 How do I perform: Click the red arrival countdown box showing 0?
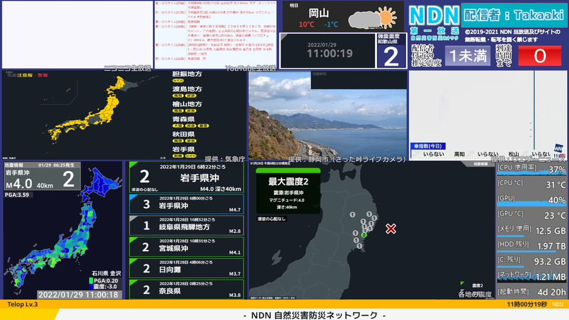pyautogui.click(x=539, y=56)
